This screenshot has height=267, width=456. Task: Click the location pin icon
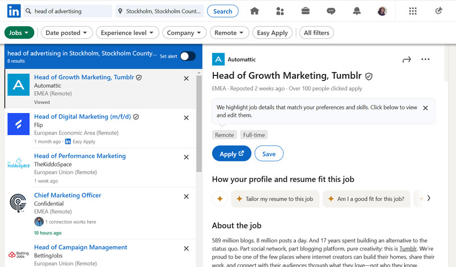(x=120, y=11)
